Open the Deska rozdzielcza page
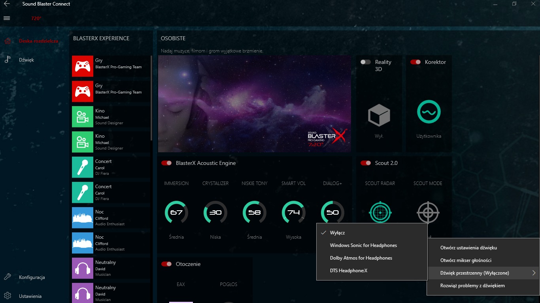540x303 pixels. (38, 41)
